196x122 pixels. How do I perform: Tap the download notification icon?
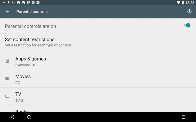[x=8, y=2]
